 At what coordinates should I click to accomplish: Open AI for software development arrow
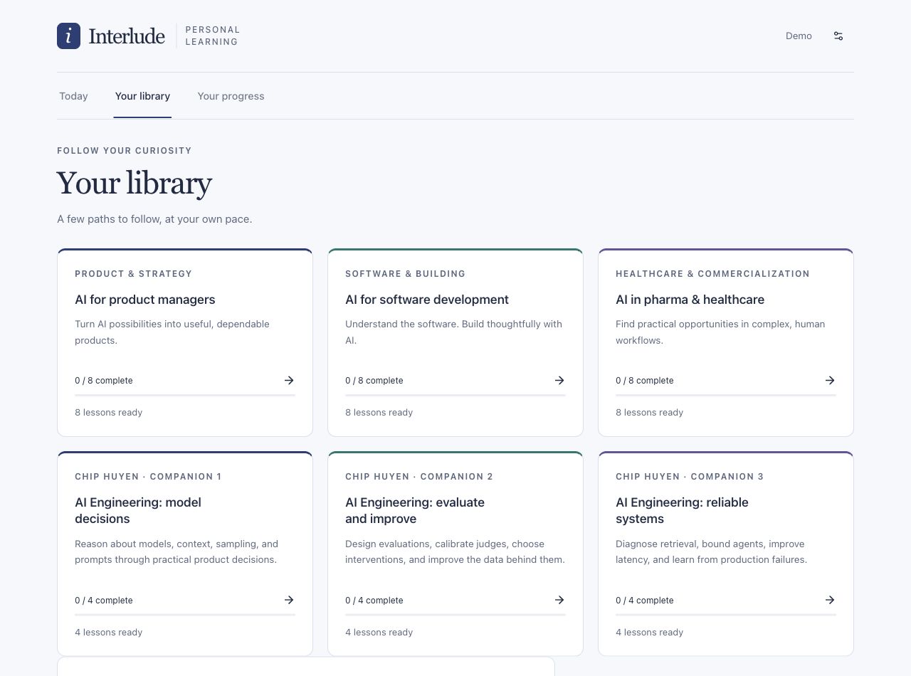(x=559, y=381)
